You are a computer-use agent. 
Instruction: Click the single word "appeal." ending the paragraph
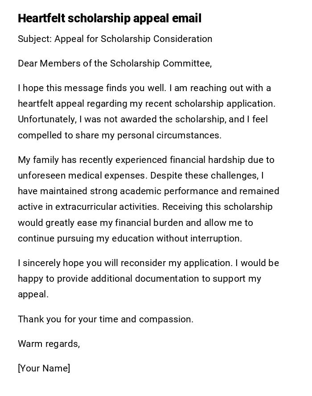click(x=33, y=294)
